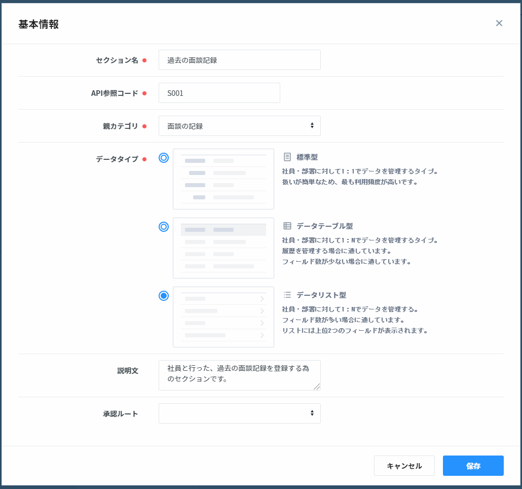Screen dimensions: 522x489
Task: Click the 保存 button
Action: pos(473,466)
